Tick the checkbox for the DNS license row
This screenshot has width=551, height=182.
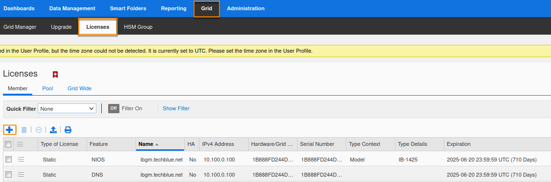pyautogui.click(x=8, y=174)
